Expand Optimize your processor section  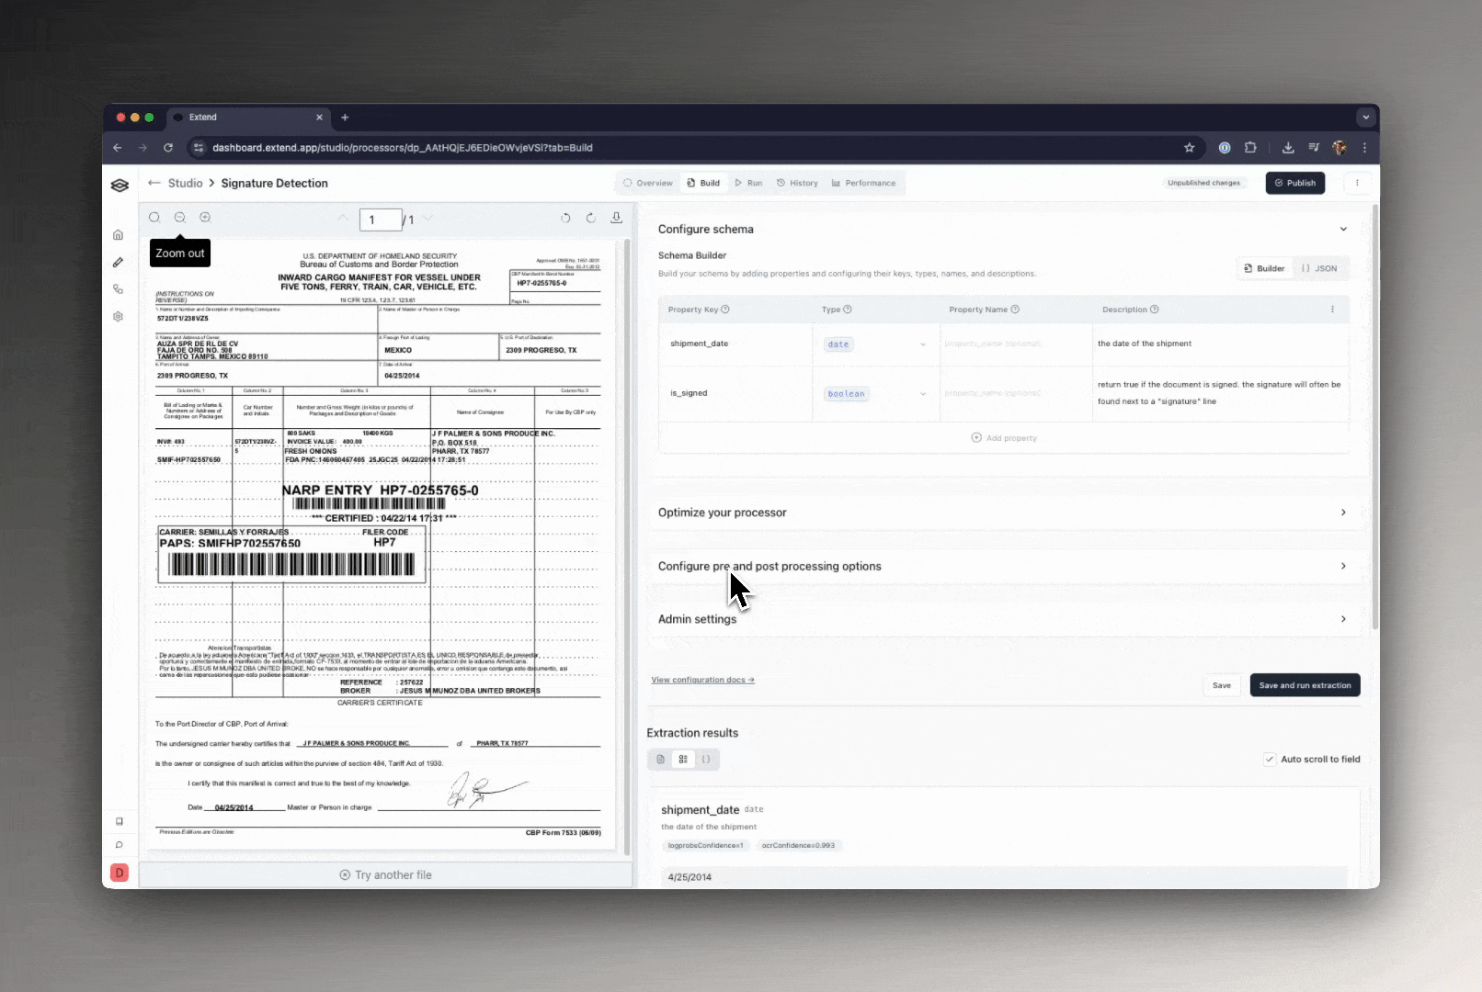(1002, 513)
